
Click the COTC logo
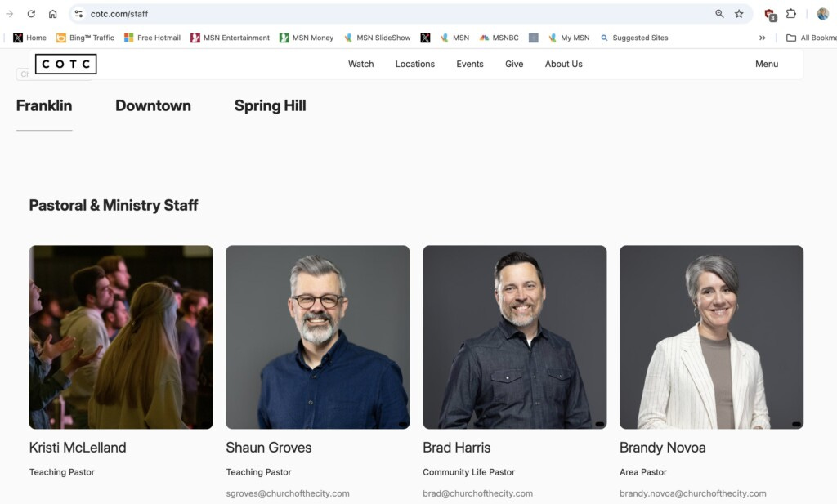65,64
